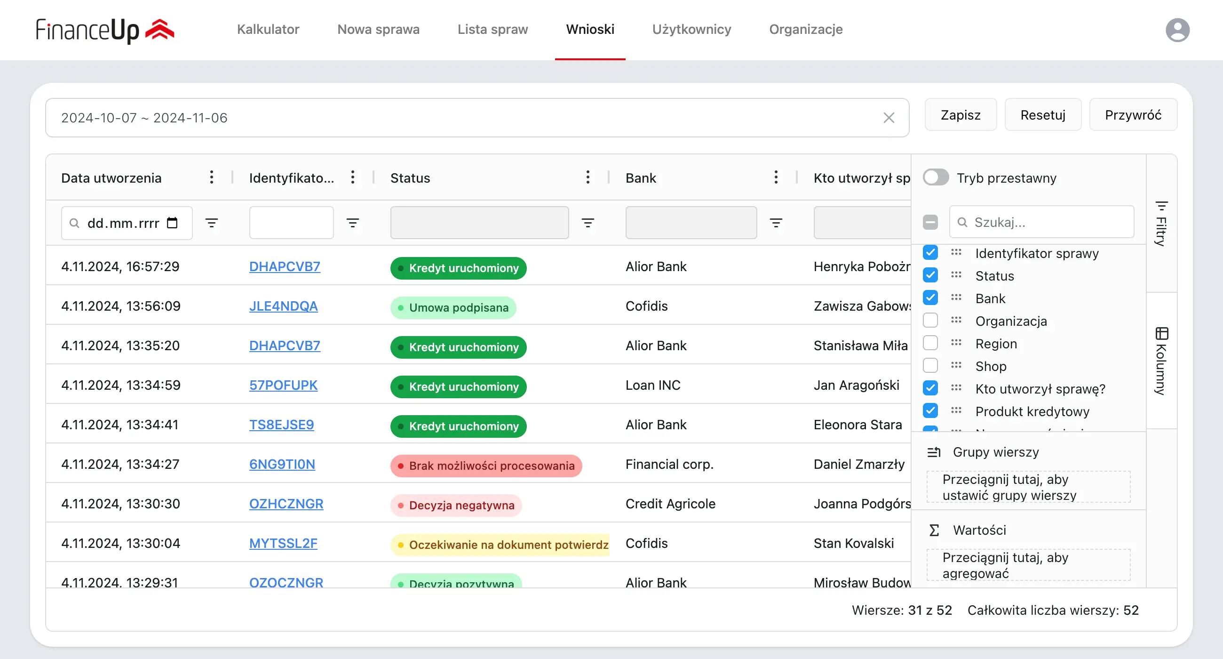
Task: Check the Region column checkbox
Action: tap(930, 343)
